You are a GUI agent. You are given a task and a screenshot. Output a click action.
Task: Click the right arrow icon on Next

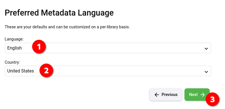tap(202, 95)
